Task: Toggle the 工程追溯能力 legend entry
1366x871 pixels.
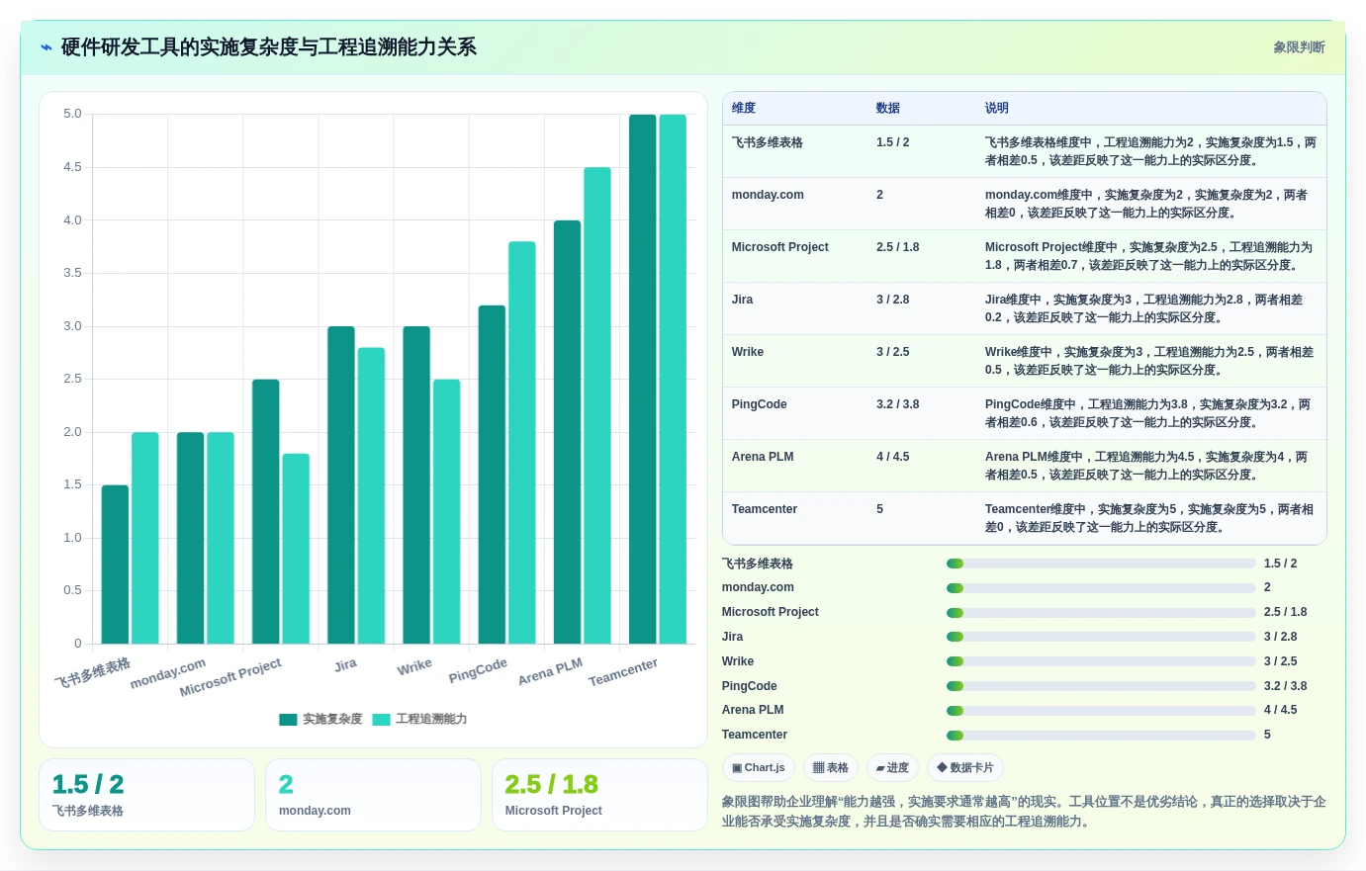Action: point(419,719)
